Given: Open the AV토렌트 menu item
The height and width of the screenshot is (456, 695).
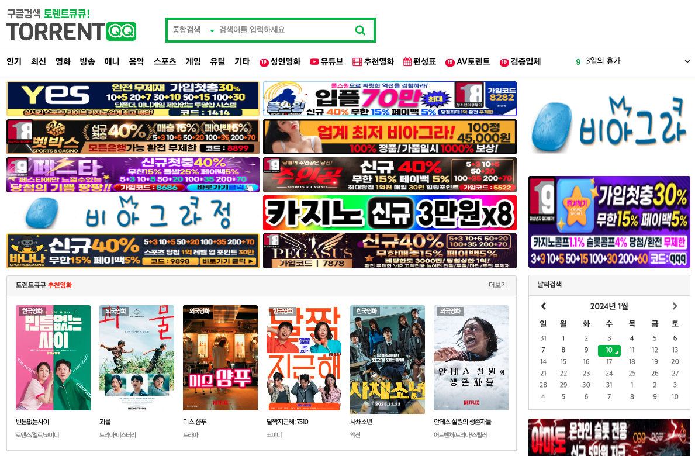Looking at the screenshot, I should 468,61.
